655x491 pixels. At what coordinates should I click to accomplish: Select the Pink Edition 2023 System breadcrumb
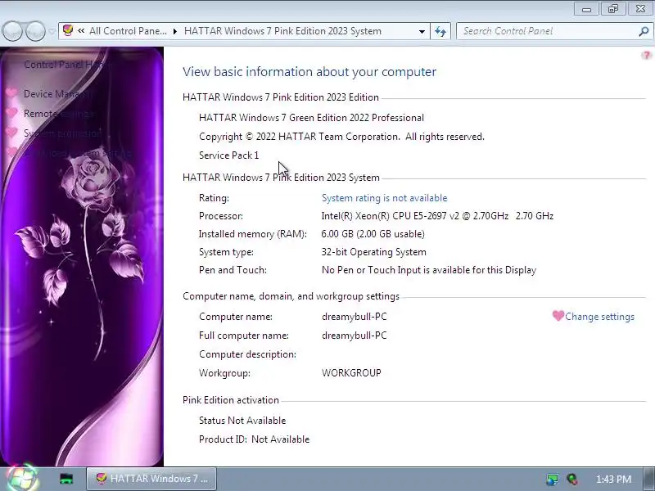click(282, 31)
